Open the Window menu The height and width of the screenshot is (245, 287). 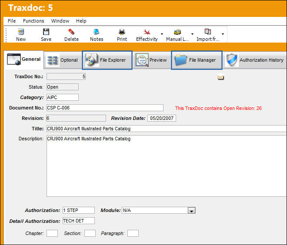[60, 21]
